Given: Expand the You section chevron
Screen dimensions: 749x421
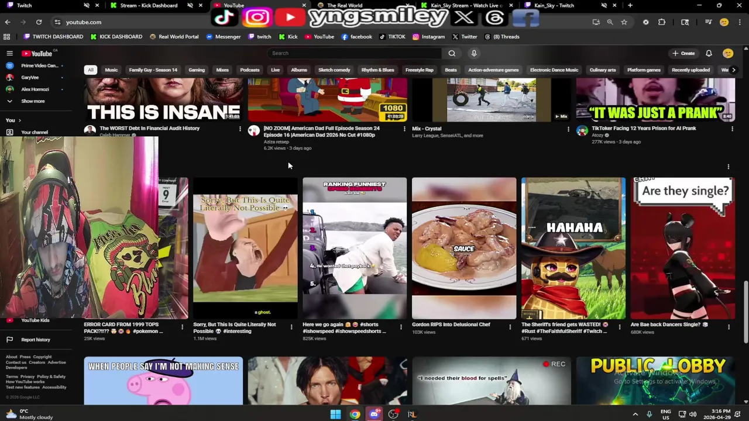Looking at the screenshot, I should (19, 120).
